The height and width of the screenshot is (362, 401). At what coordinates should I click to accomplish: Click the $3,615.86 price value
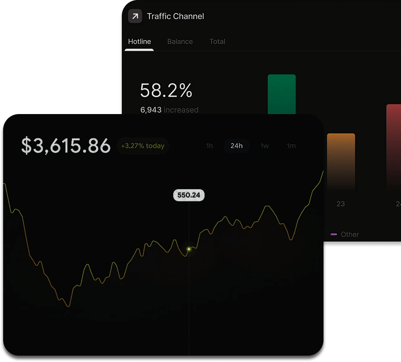click(66, 146)
